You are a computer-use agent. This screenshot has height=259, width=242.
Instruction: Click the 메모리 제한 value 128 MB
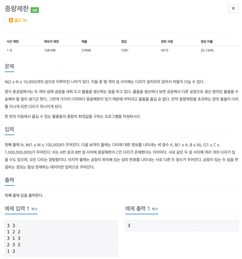point(50,50)
